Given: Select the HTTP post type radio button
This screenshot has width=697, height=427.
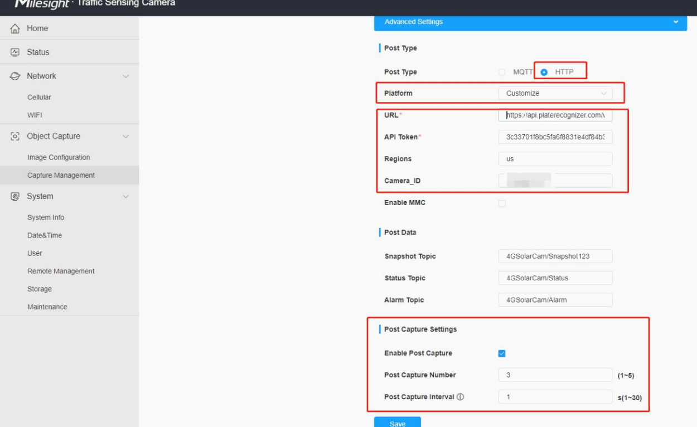Looking at the screenshot, I should point(544,72).
